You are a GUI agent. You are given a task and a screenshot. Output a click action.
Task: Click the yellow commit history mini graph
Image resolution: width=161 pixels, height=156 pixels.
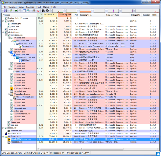(72, 11)
